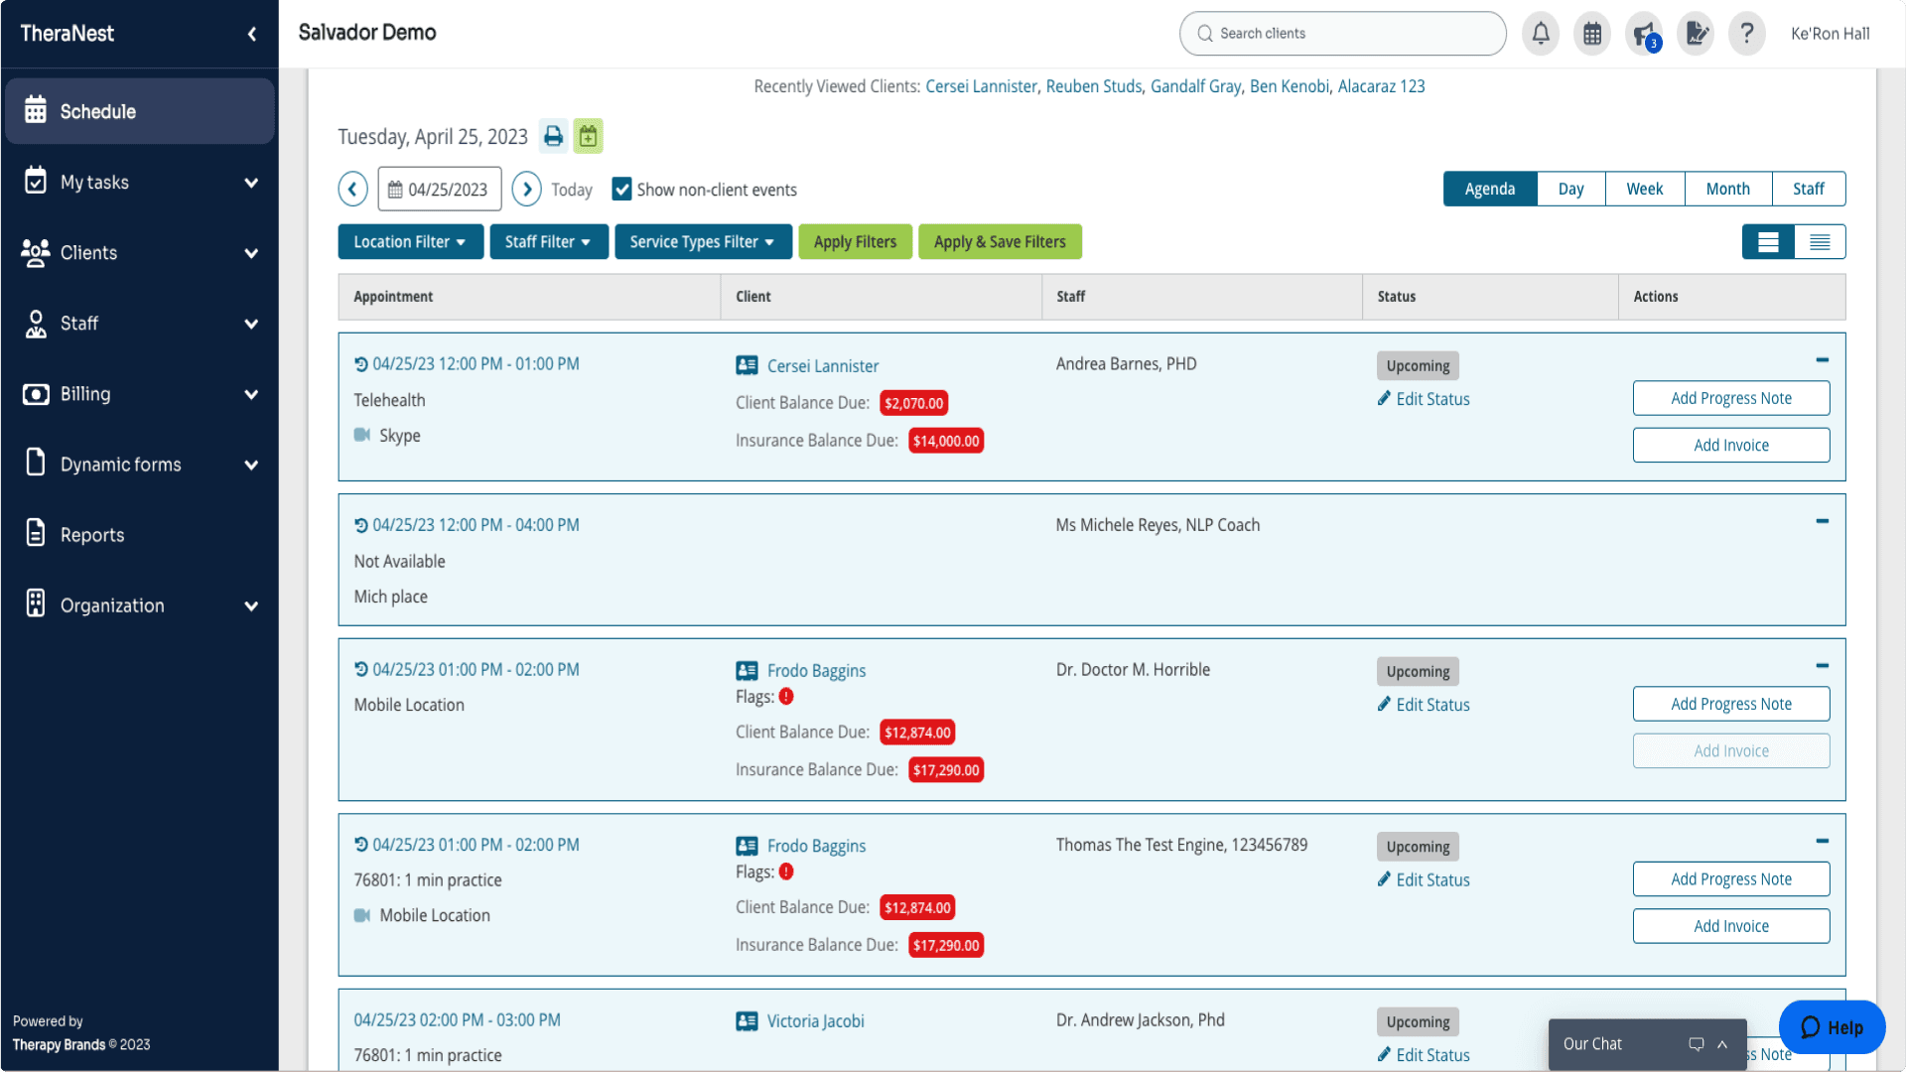Expand the Our Chat widget
The height and width of the screenshot is (1072, 1906).
pyautogui.click(x=1720, y=1043)
